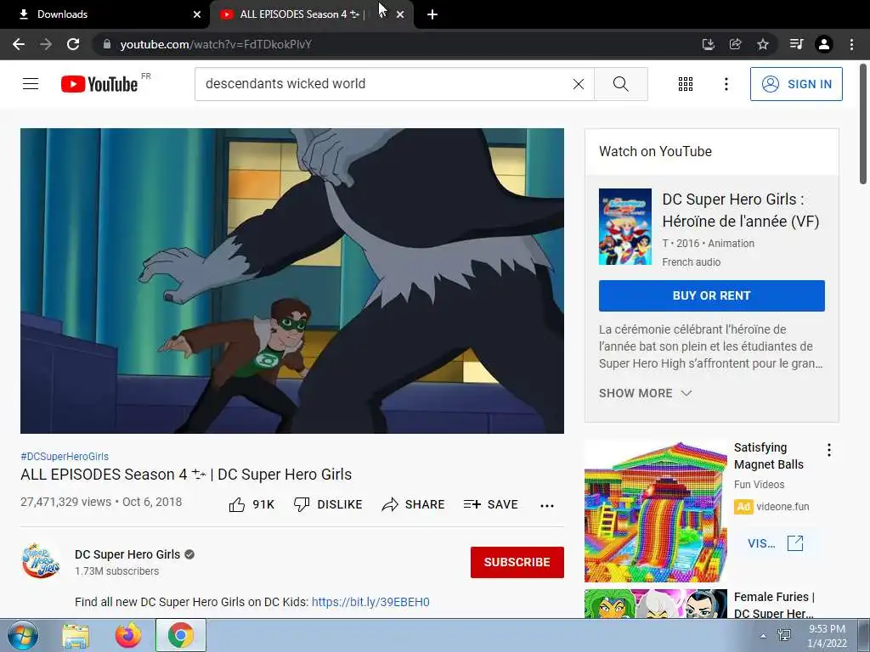Expand SHOW MORE movie description
This screenshot has height=652, width=870.
[645, 393]
